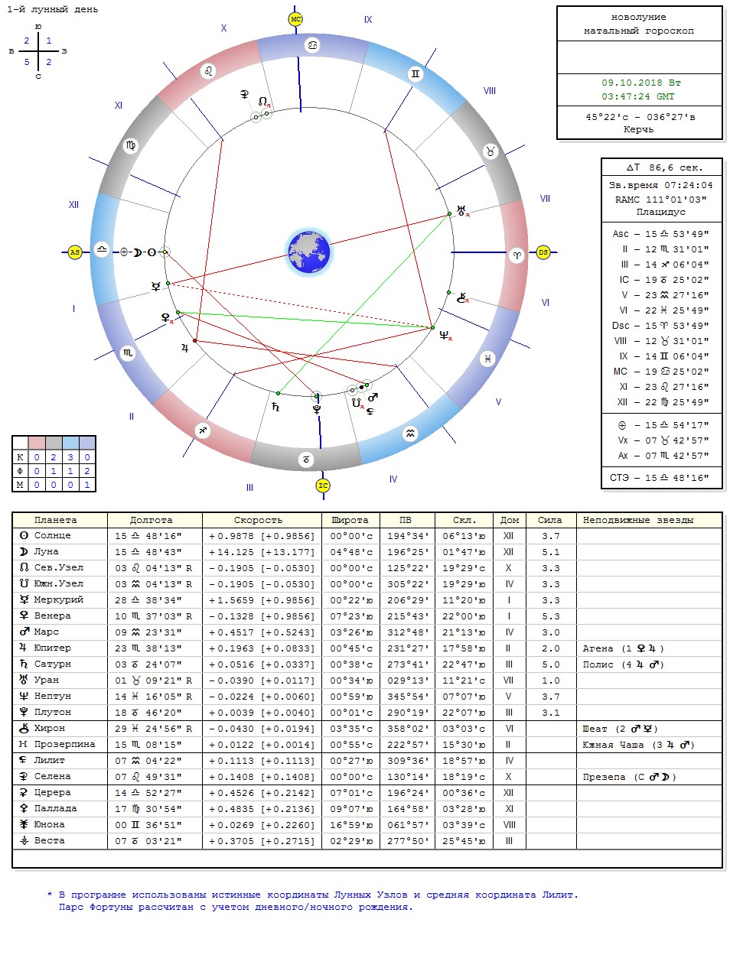Select the light blue swatch in element table
This screenshot has width=730, height=968.
tap(70, 443)
